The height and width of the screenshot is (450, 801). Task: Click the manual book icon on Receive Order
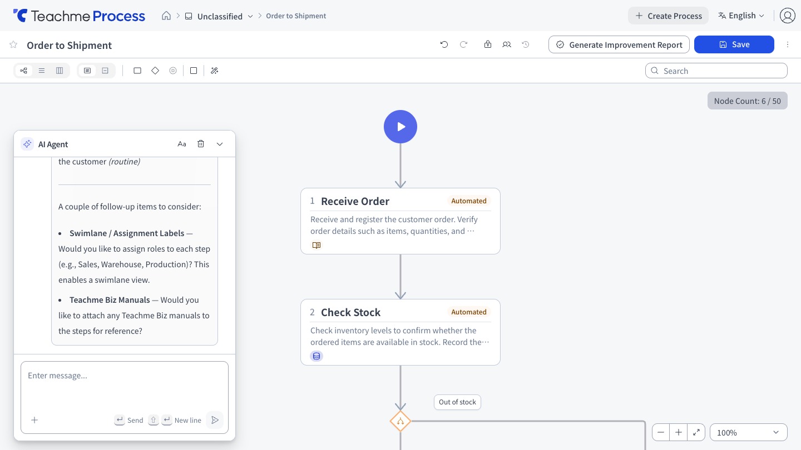point(317,245)
